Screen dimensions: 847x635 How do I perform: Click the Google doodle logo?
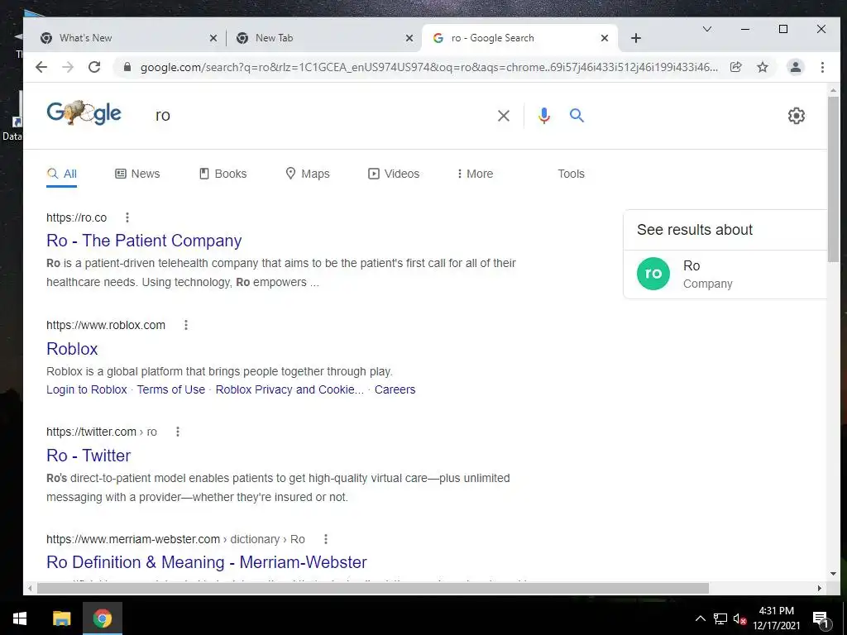84,112
